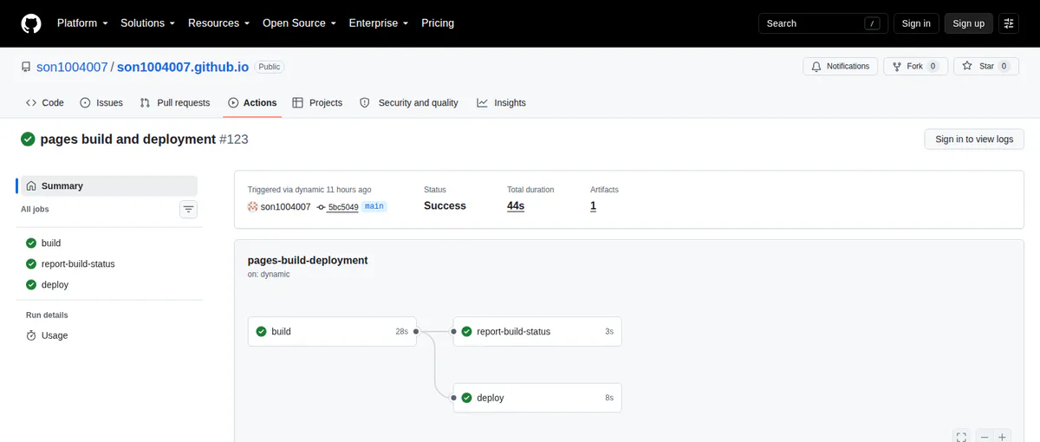Image resolution: width=1040 pixels, height=442 pixels.
Task: Switch to the Code tab
Action: click(x=45, y=102)
